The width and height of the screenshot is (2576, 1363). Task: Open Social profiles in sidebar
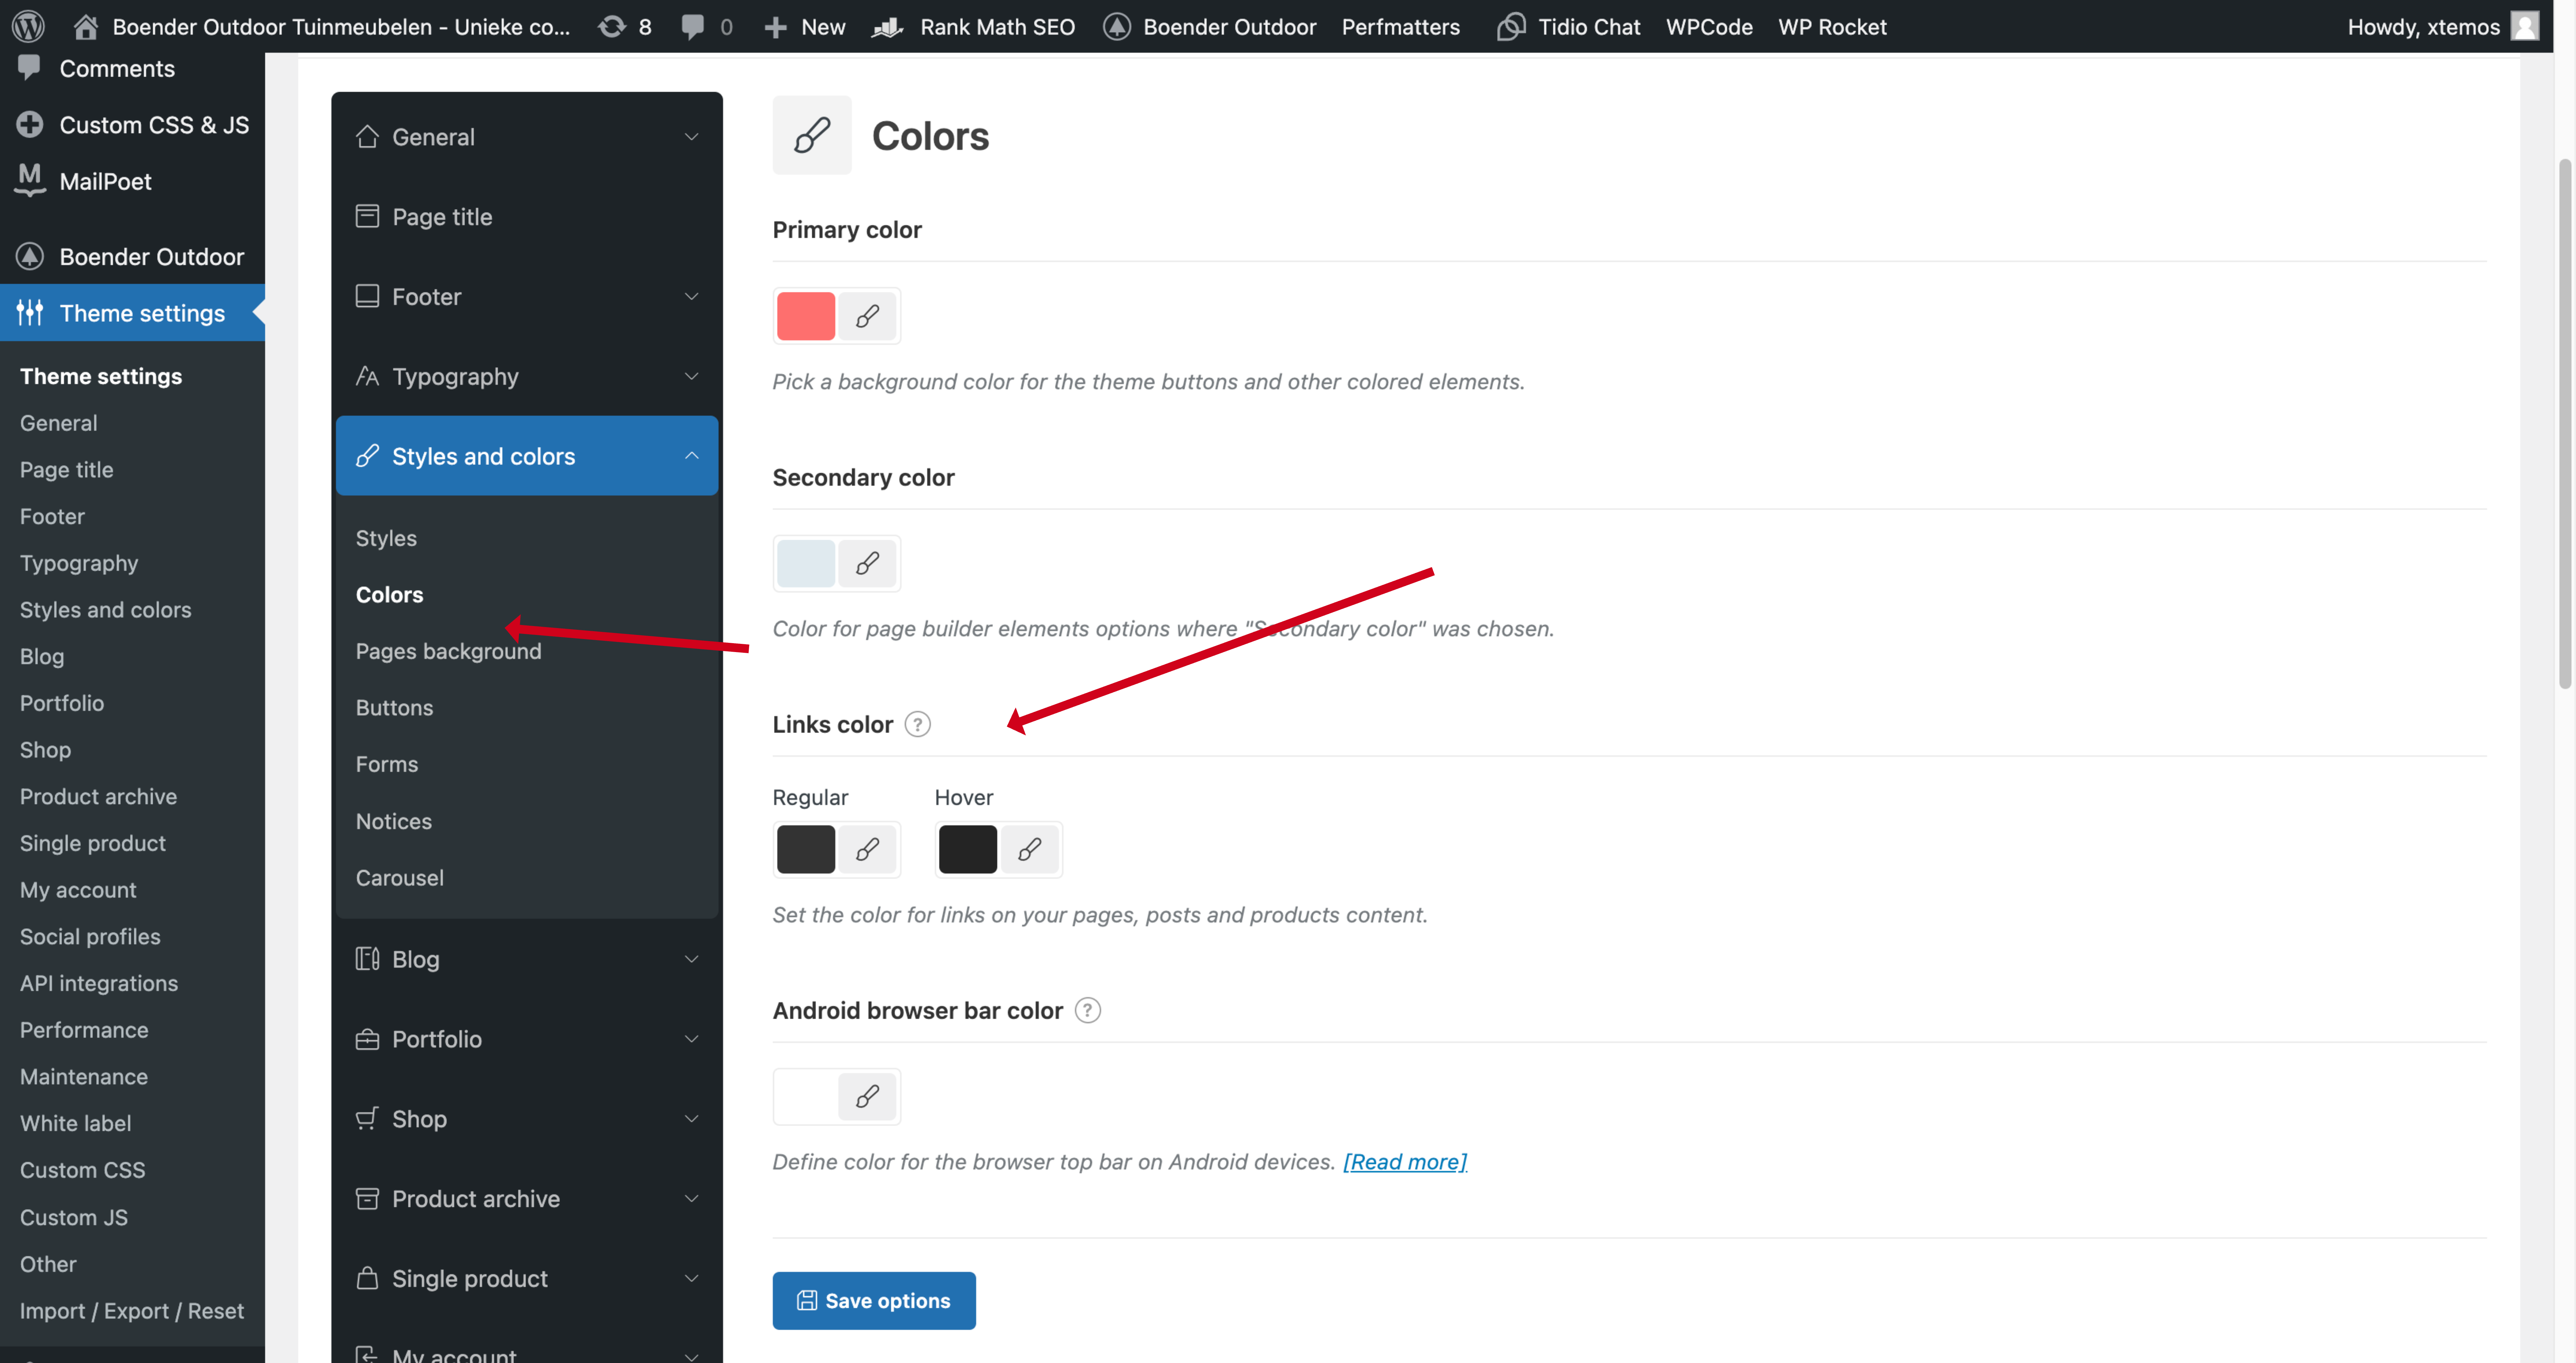(x=90, y=936)
